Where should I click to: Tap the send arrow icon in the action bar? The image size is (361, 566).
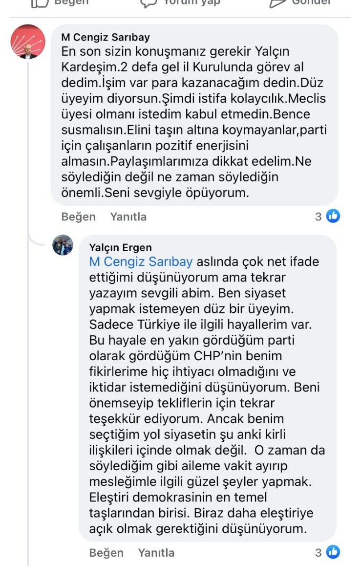(277, 3)
